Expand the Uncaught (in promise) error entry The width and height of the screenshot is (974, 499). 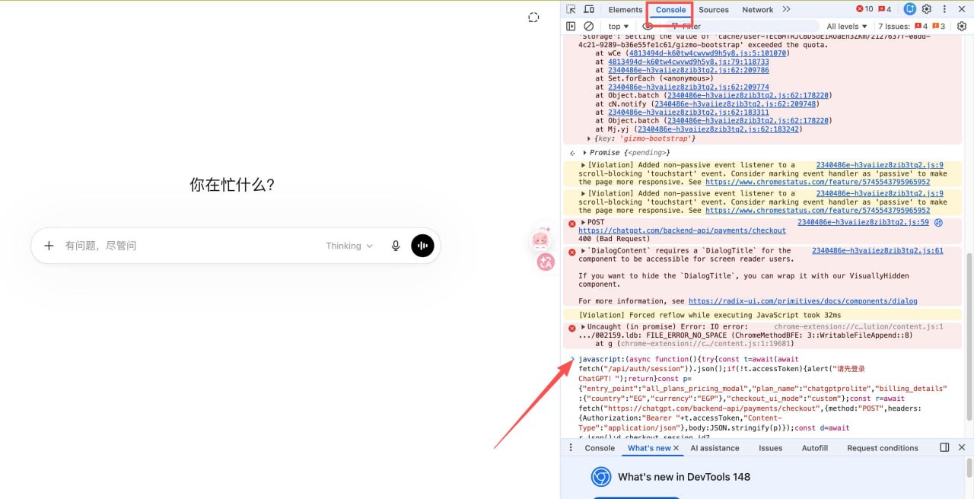tap(583, 326)
